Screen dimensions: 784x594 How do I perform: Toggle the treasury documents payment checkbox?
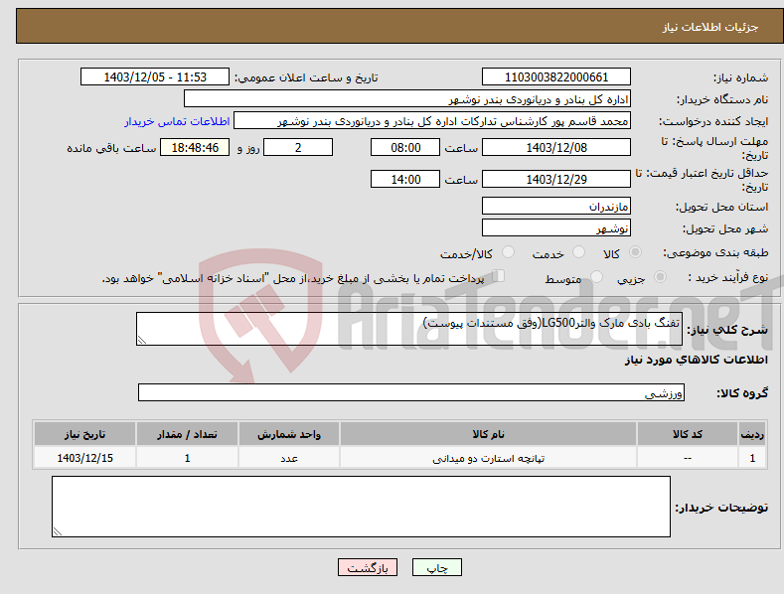498,276
